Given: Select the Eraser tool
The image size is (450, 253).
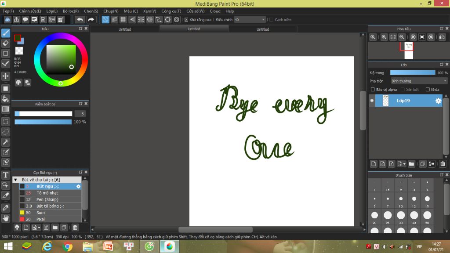Looking at the screenshot, I should 6,43.
